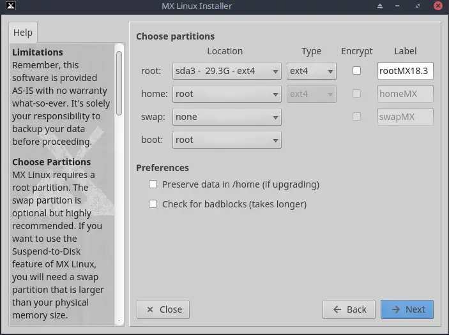
Task: Click the Label column header
Action: 405,51
